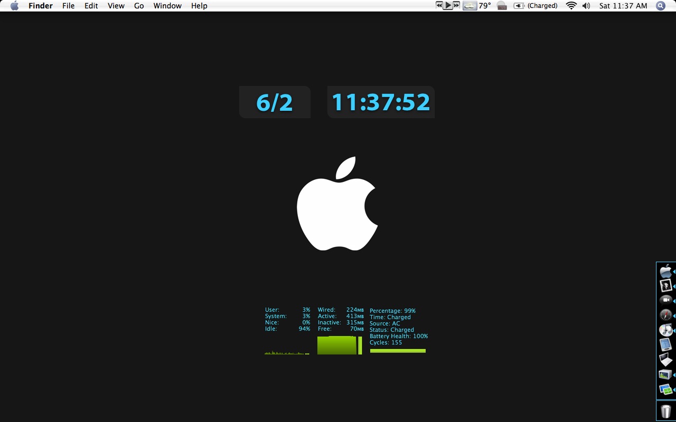The width and height of the screenshot is (676, 422).
Task: Click the "Wired: 224MB" memory line
Action: (341, 310)
